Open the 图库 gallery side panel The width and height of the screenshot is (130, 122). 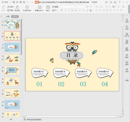tap(127, 63)
